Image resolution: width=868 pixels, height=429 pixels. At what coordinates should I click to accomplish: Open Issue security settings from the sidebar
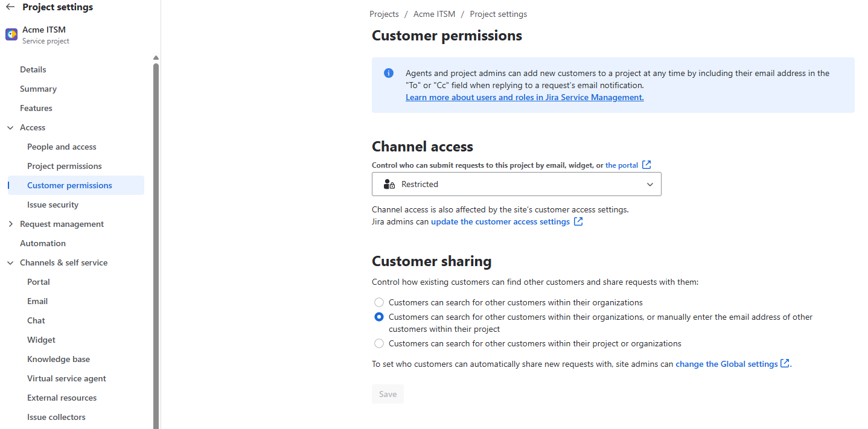[x=53, y=204]
